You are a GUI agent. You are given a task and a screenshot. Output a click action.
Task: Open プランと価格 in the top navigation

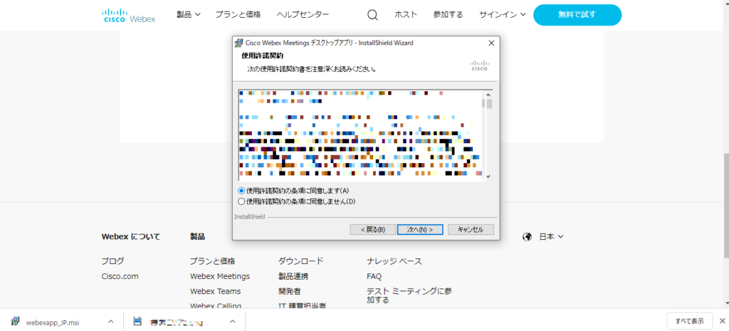[238, 14]
